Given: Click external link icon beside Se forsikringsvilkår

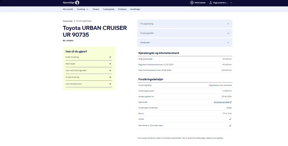Looking at the screenshot, I should pyautogui.click(x=231, y=102).
